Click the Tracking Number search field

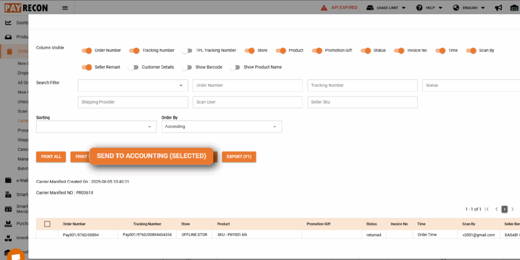(363, 85)
